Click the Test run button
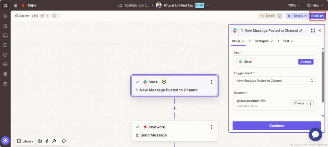This screenshot has height=147, width=328. (x=297, y=16)
